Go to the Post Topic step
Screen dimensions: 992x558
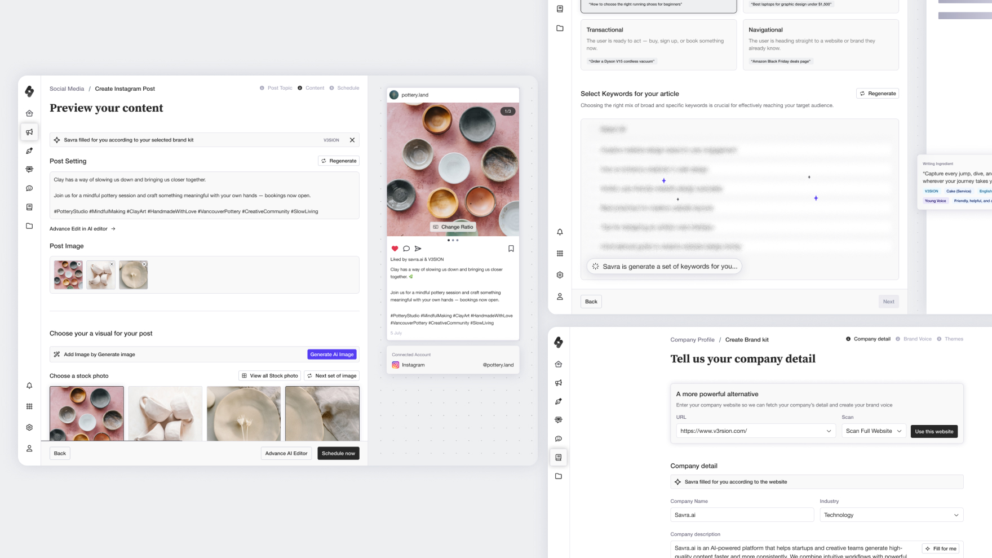pyautogui.click(x=276, y=88)
